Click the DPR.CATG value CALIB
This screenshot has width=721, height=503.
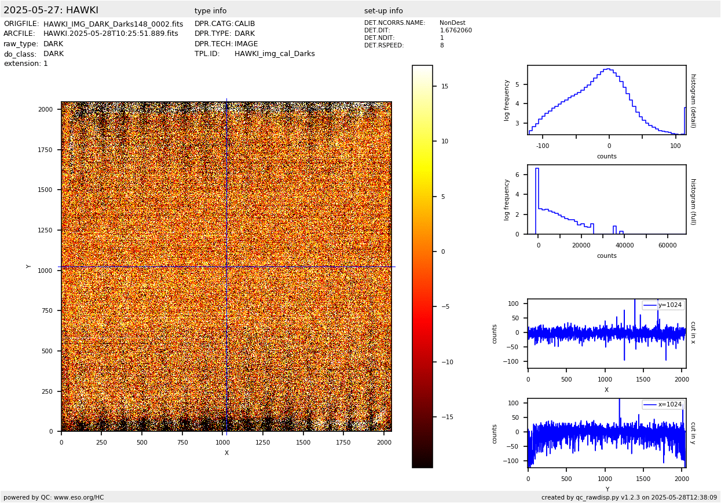click(x=244, y=24)
